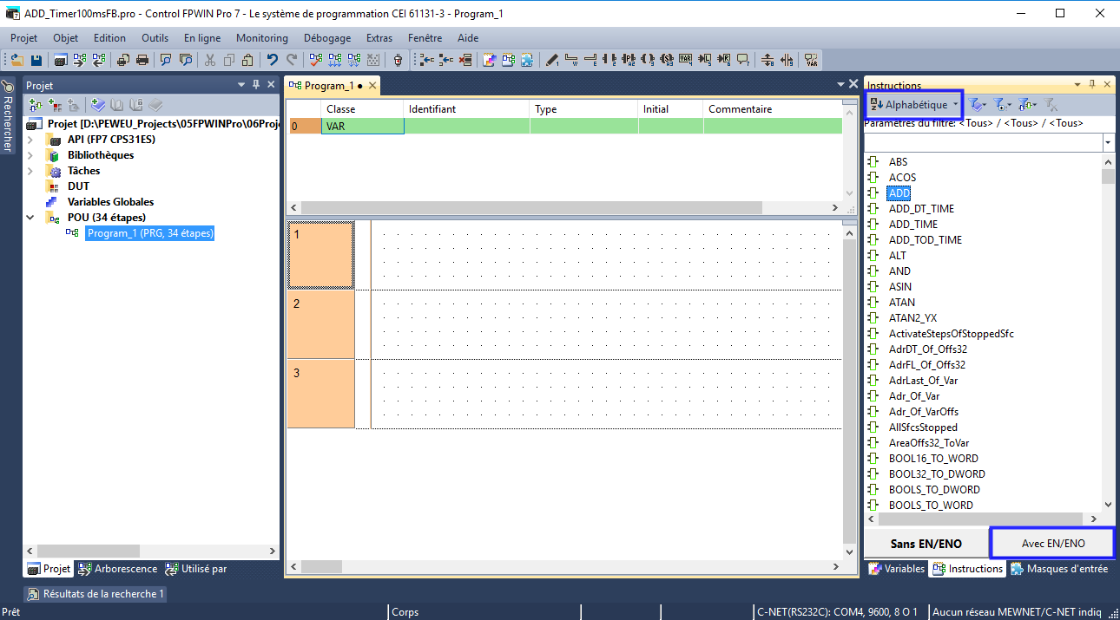Image resolution: width=1120 pixels, height=620 pixels.
Task: Select the Avec EN/ENO option
Action: (x=1052, y=544)
